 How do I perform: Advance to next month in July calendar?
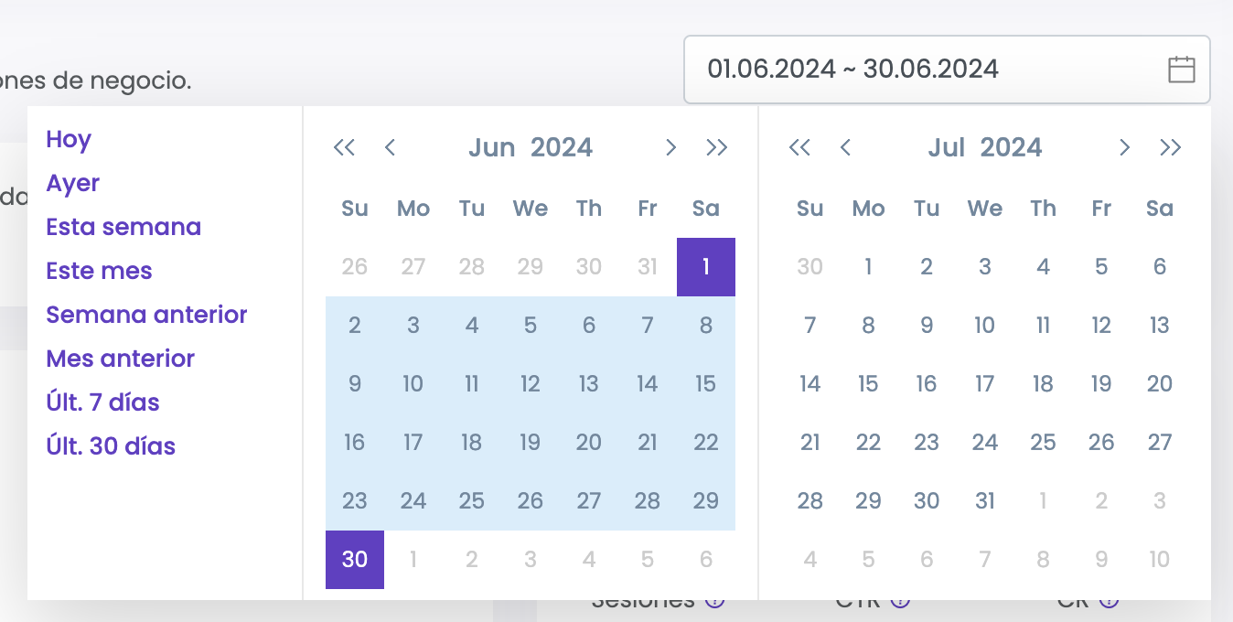(x=1125, y=147)
